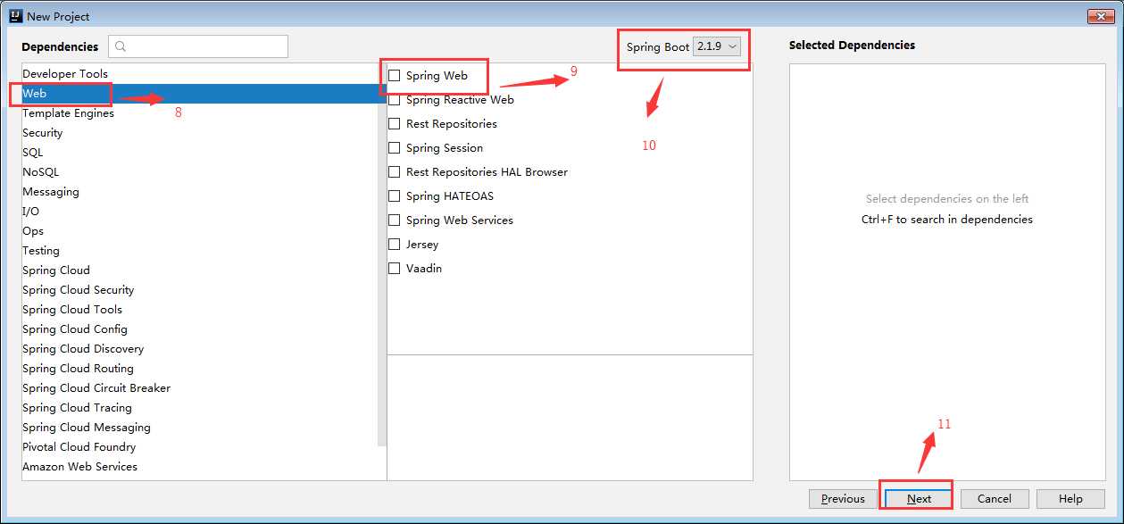Select the Spring Session checkbox
The width and height of the screenshot is (1124, 524).
pyautogui.click(x=395, y=148)
